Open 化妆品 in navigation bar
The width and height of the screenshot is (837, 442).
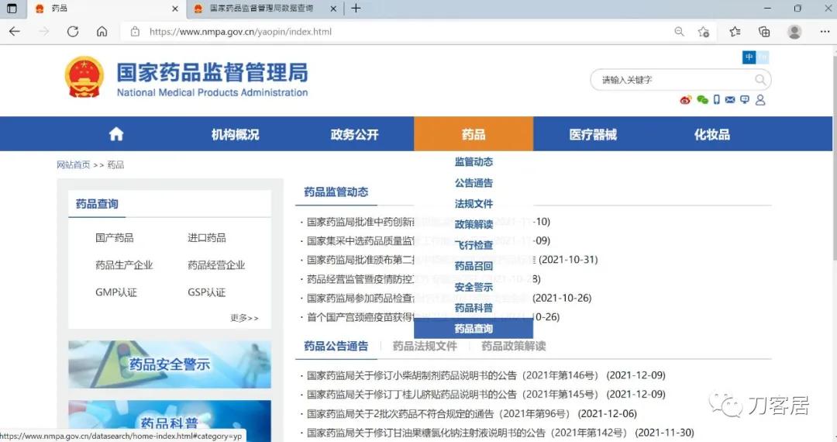[x=711, y=134]
